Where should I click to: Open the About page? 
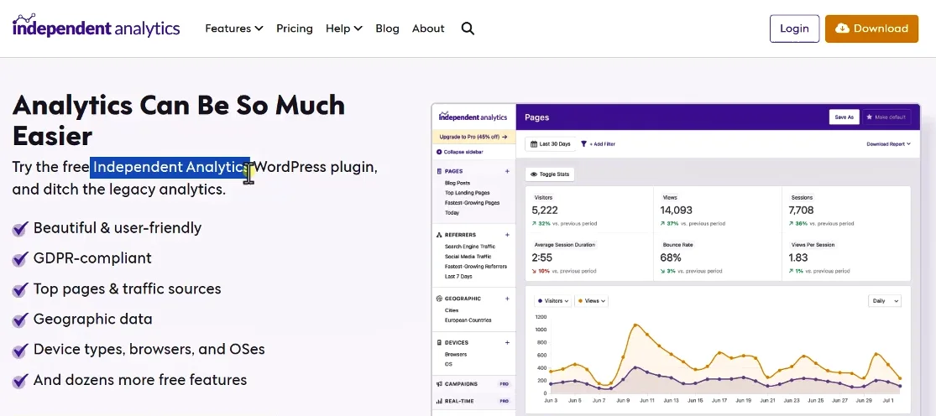pos(428,28)
